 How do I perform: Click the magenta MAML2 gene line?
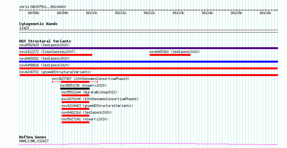pyautogui.click(x=148, y=144)
